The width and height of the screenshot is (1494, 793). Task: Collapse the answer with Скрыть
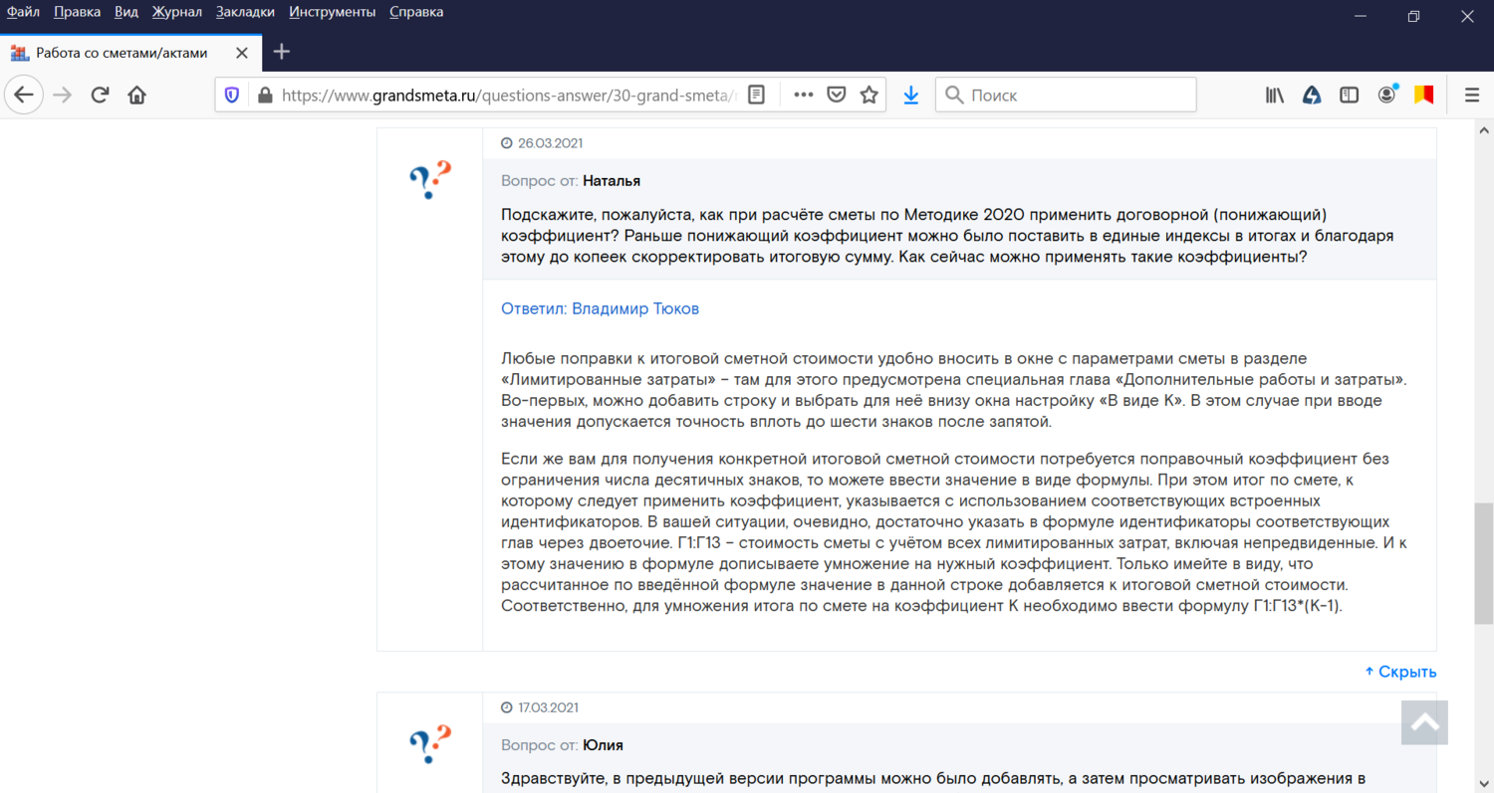1400,672
